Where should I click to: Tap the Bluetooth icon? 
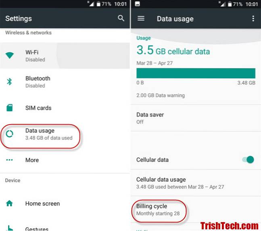9,81
